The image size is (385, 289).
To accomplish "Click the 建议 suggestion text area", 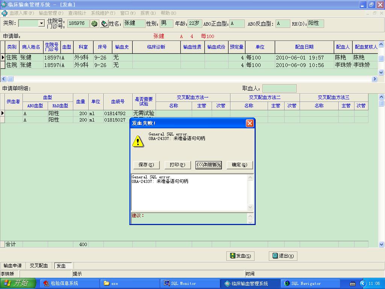I will pos(189,218).
